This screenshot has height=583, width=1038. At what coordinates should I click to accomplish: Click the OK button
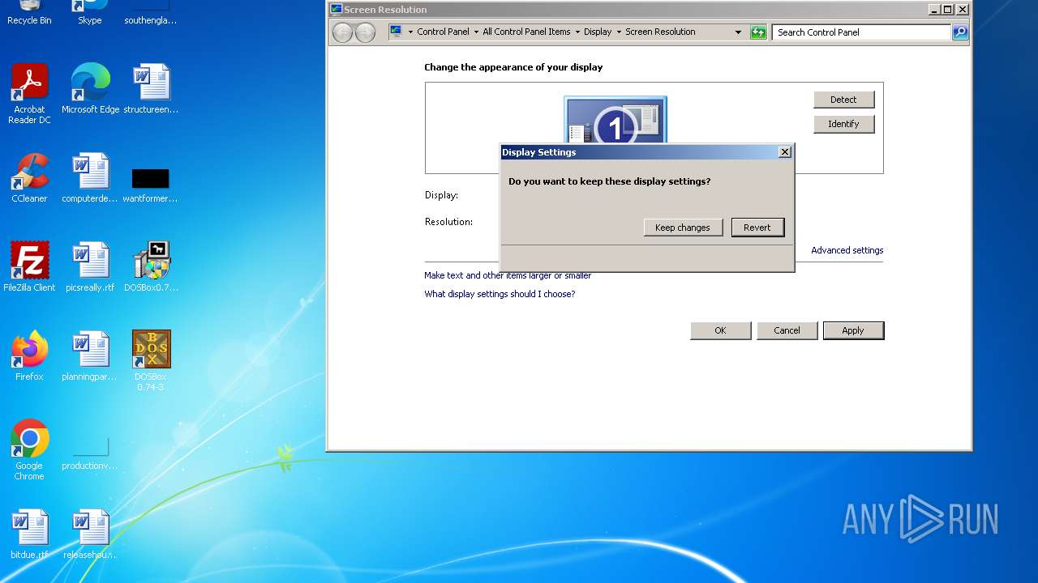pos(720,330)
